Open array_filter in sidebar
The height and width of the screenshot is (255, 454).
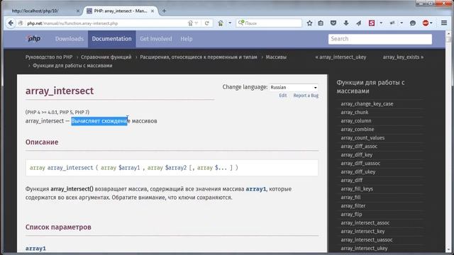[353, 206]
